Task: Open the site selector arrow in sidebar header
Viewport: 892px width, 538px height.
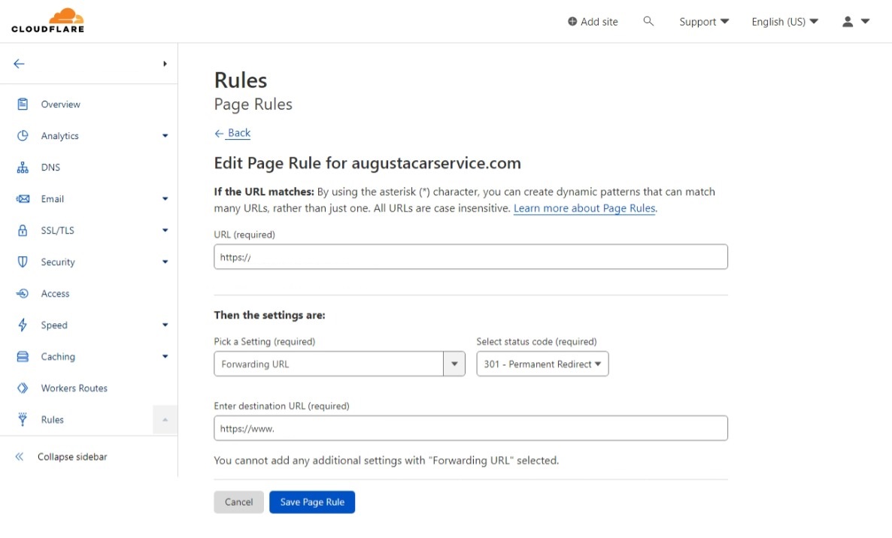Action: point(165,64)
